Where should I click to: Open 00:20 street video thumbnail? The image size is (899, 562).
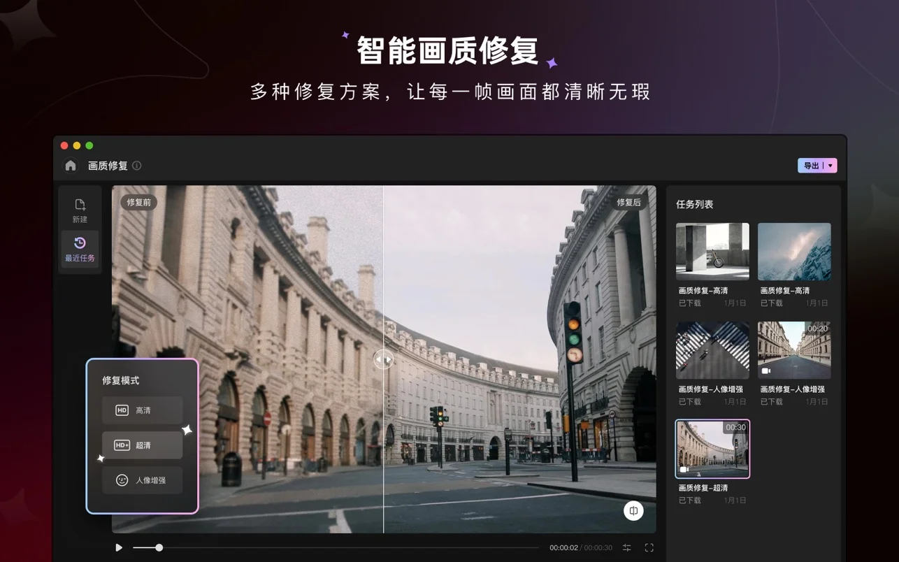point(794,350)
